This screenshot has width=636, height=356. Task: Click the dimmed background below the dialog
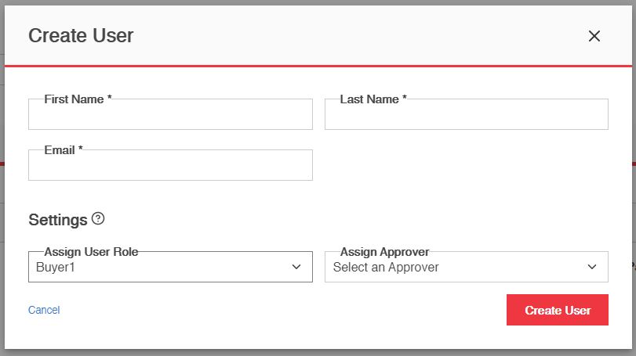(x=318, y=352)
